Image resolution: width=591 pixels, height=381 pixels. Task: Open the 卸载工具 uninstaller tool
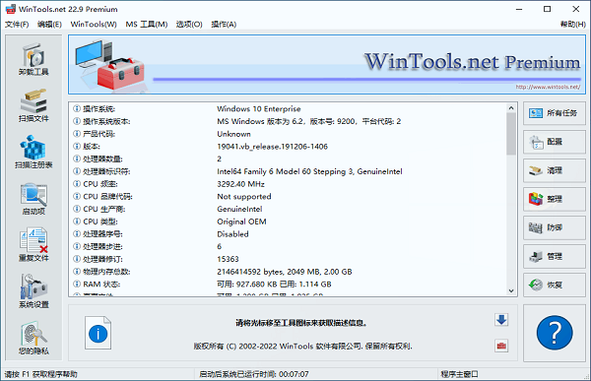pyautogui.click(x=33, y=59)
